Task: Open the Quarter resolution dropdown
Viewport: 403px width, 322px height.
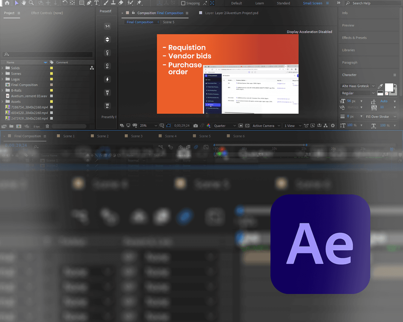Action: [225, 126]
